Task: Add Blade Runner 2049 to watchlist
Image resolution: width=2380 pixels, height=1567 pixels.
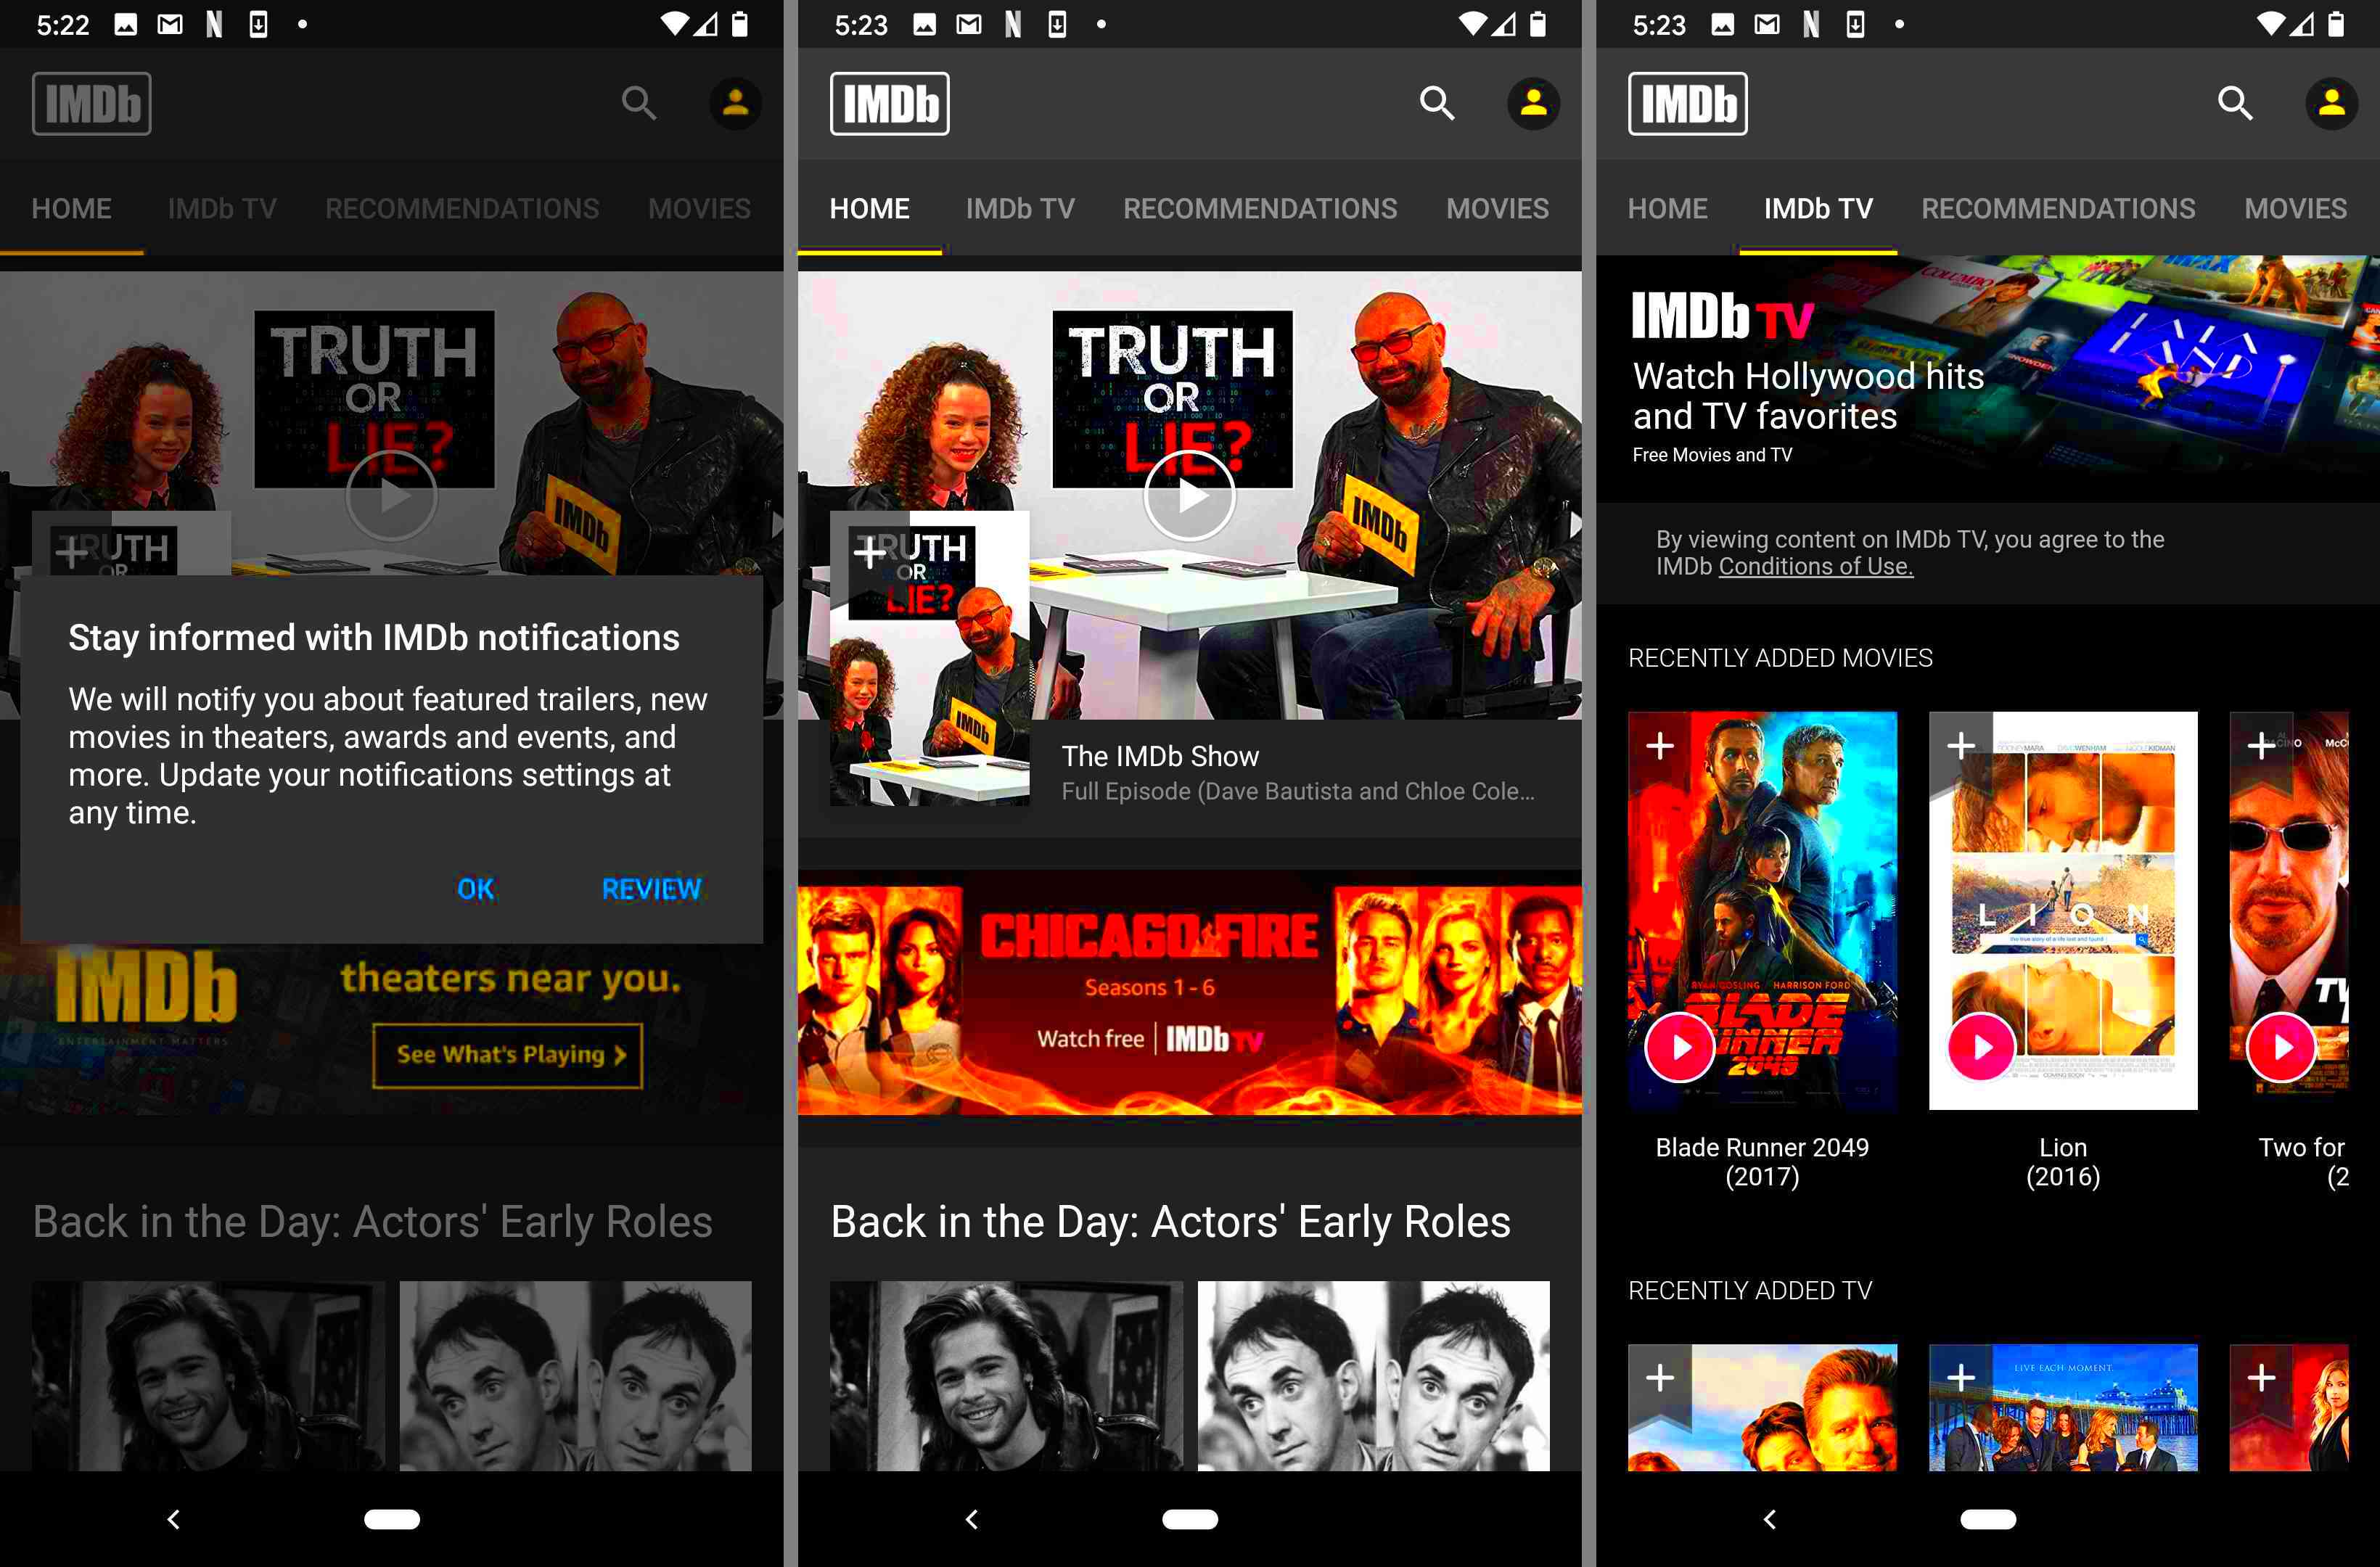Action: (1659, 745)
